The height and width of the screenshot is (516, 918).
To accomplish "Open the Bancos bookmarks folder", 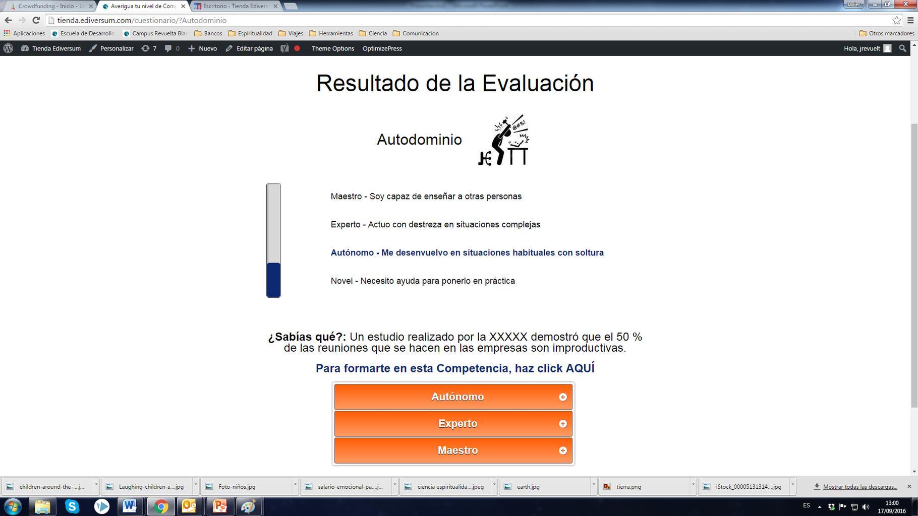I will 208,33.
